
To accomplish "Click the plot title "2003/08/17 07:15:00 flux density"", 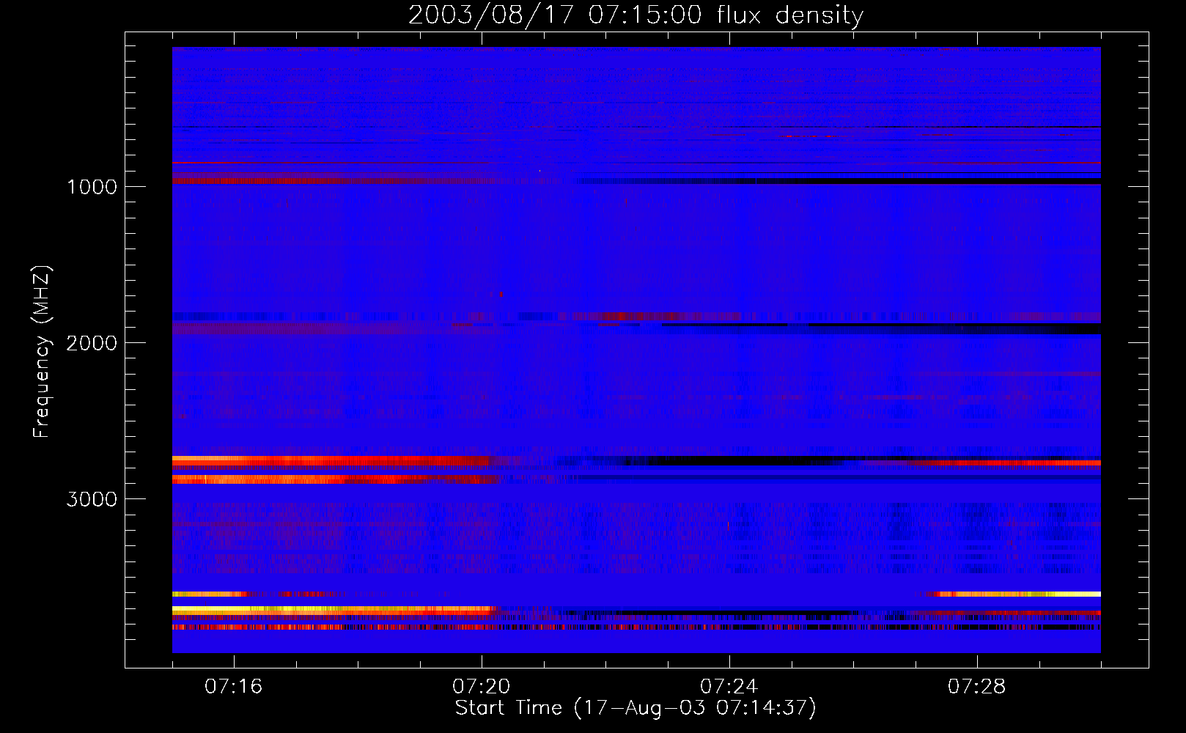I will [x=636, y=15].
